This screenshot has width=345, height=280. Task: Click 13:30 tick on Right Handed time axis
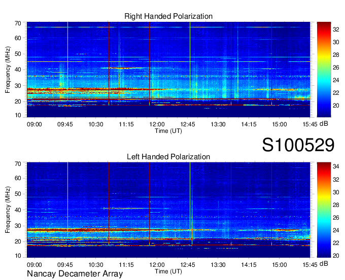tap(218, 124)
